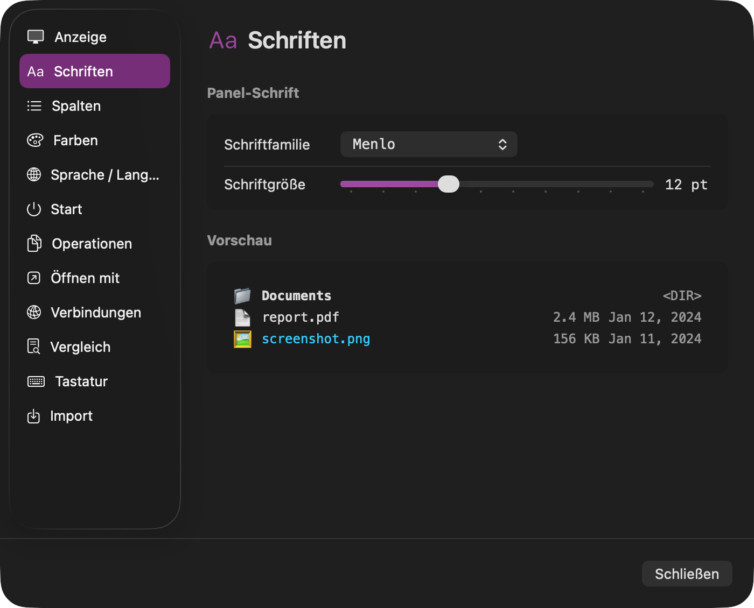Click the Vergleich magnifier-document icon
The width and height of the screenshot is (754, 608).
[34, 347]
